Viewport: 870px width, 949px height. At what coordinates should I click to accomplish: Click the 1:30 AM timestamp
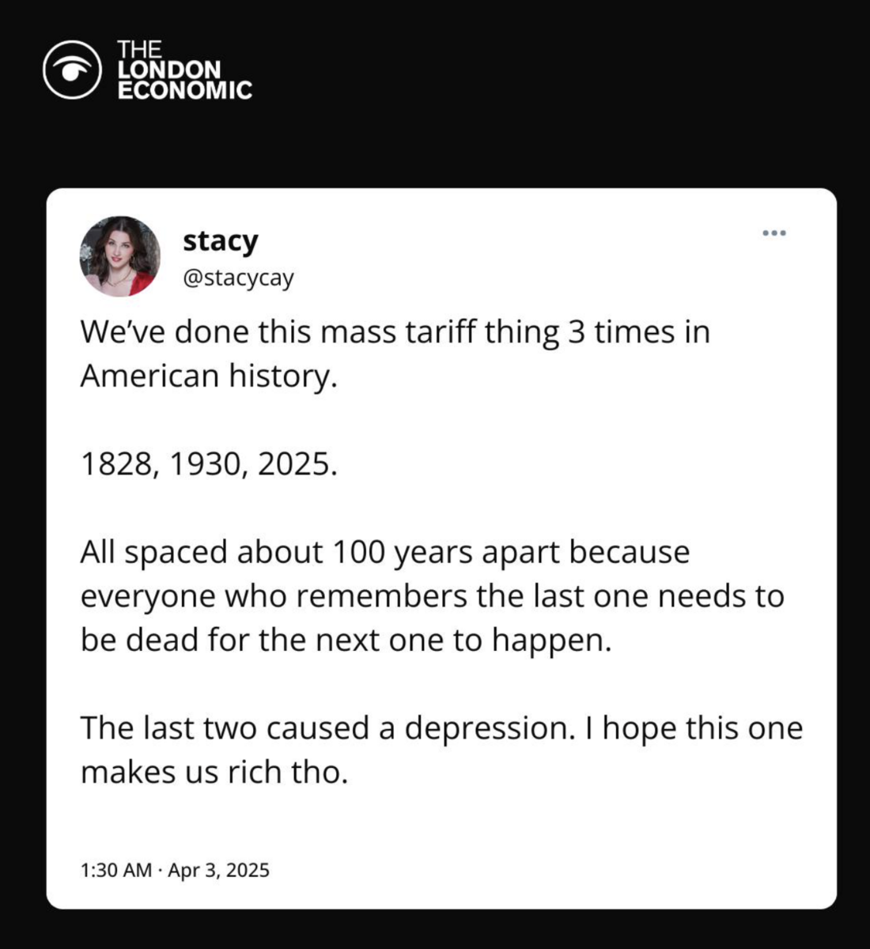115,870
